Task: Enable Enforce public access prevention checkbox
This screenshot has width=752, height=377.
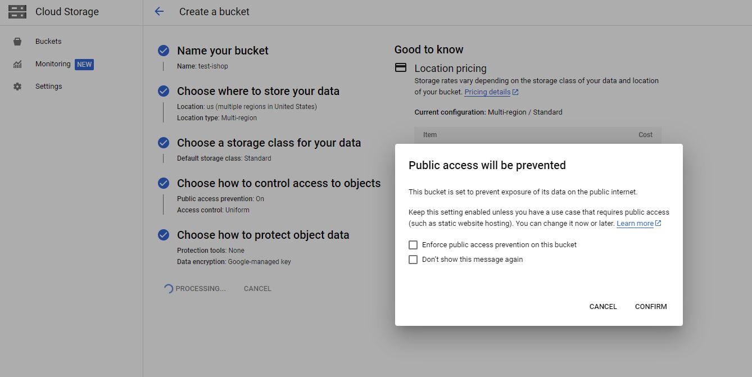Action: tap(413, 245)
